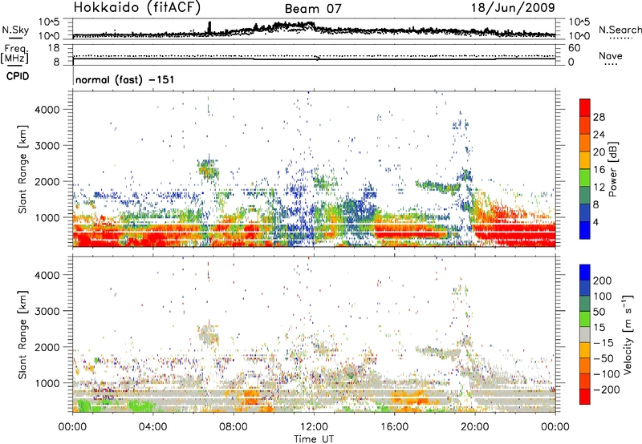Click the 2000 tick in the velocity panel
The width and height of the screenshot is (642, 444).
[x=47, y=347]
